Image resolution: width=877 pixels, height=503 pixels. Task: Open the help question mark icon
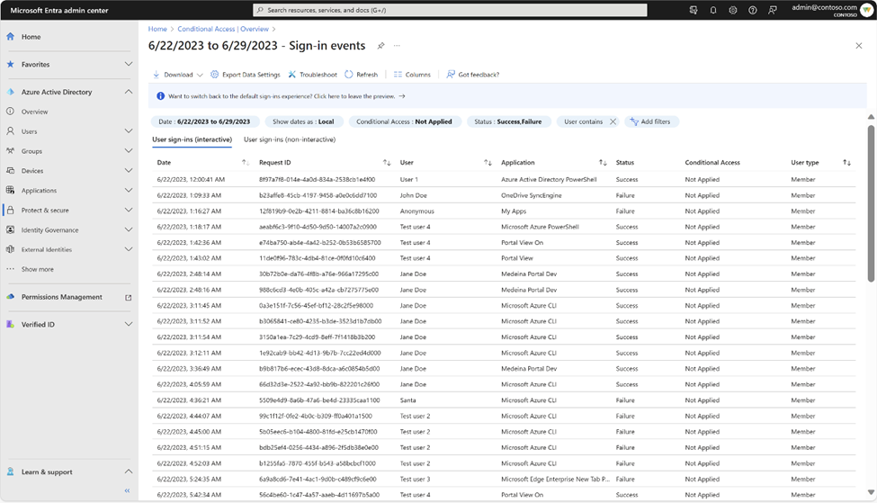pyautogui.click(x=753, y=10)
